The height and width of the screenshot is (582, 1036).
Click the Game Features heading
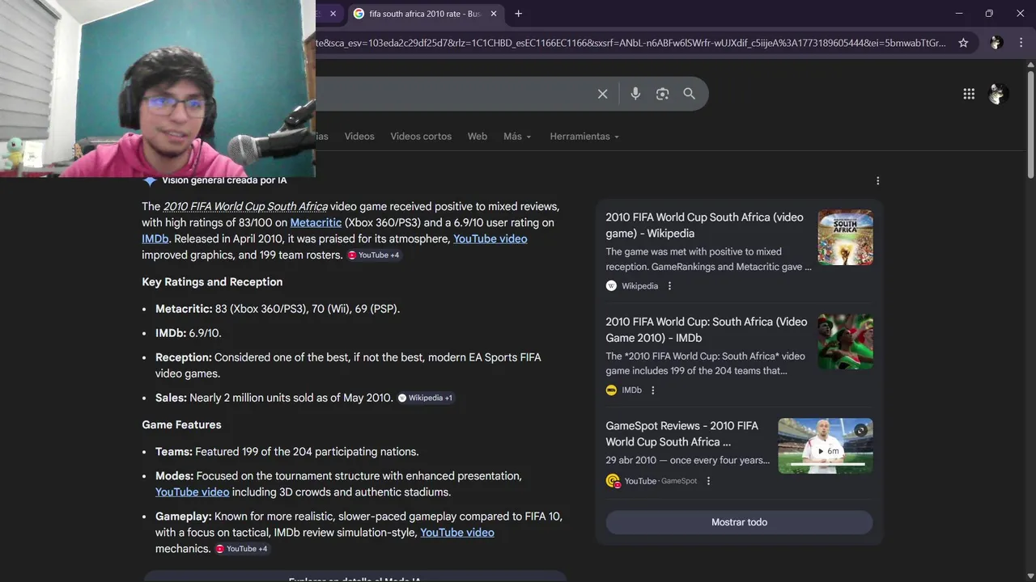coord(181,425)
